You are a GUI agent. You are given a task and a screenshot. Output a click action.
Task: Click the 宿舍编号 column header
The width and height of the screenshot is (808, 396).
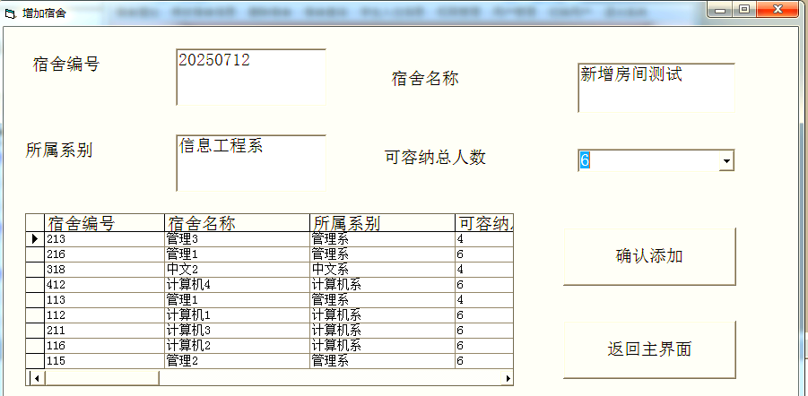pos(105,223)
